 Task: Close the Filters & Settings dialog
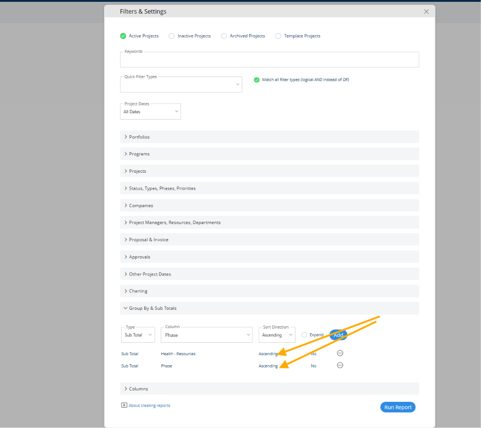coord(426,11)
